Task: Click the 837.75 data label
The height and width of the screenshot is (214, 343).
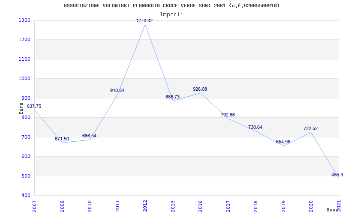Action: pos(34,106)
